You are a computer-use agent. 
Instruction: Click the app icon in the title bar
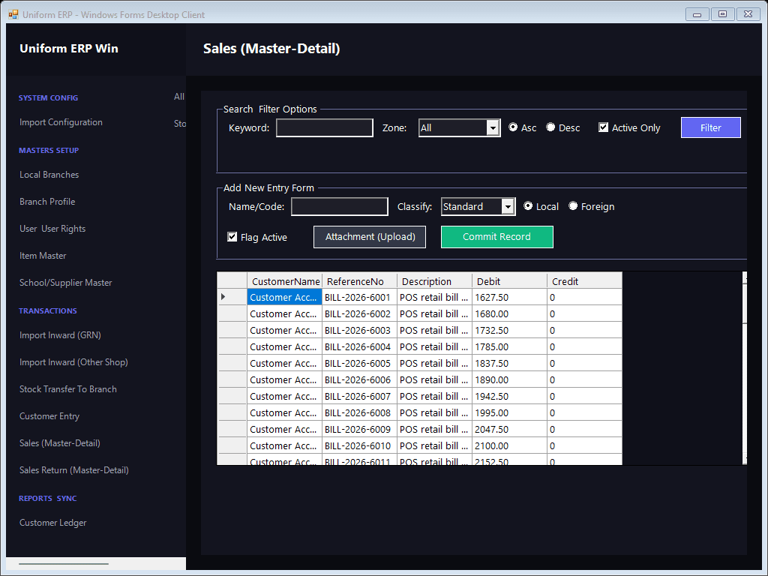click(13, 14)
